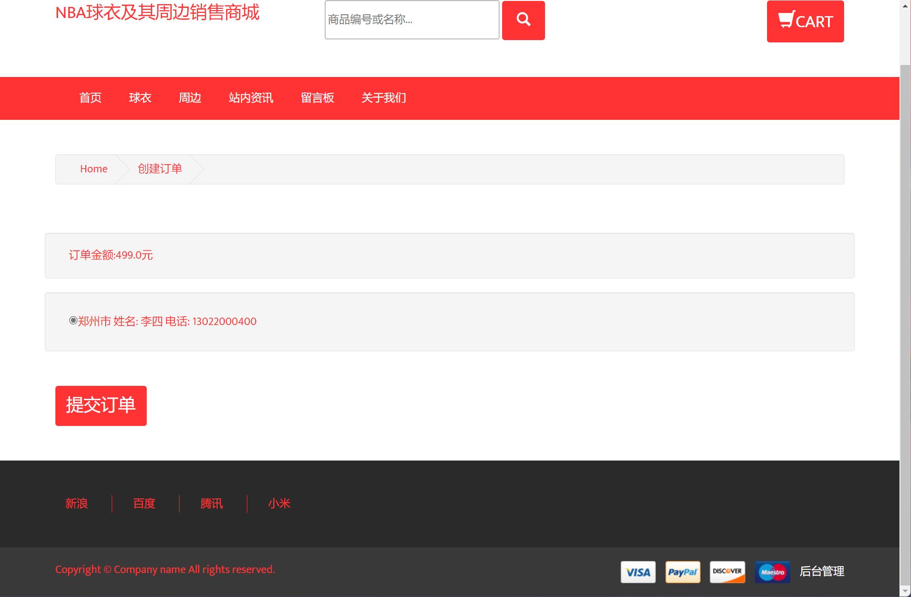The height and width of the screenshot is (597, 911).
Task: Click the Maestro payment icon
Action: coord(772,572)
